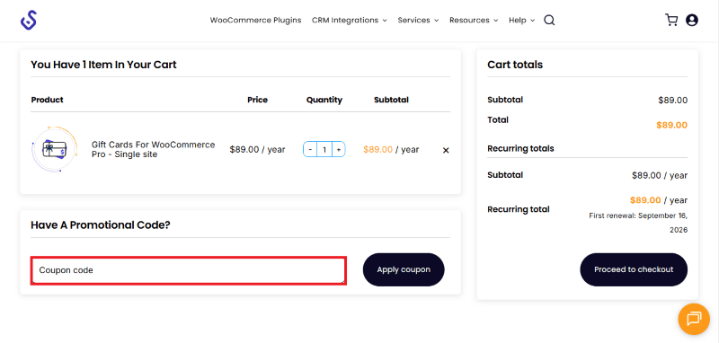Open the search magnifier icon
This screenshot has height=343, width=719.
[549, 20]
